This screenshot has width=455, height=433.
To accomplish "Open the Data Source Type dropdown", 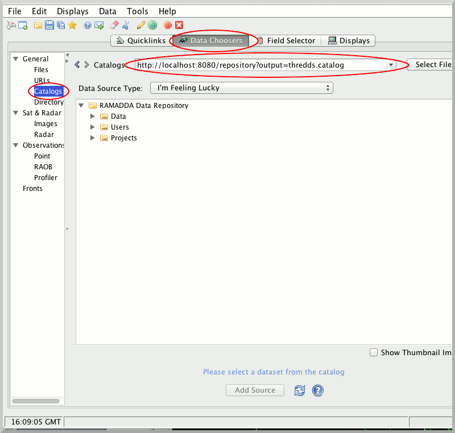I will click(241, 88).
